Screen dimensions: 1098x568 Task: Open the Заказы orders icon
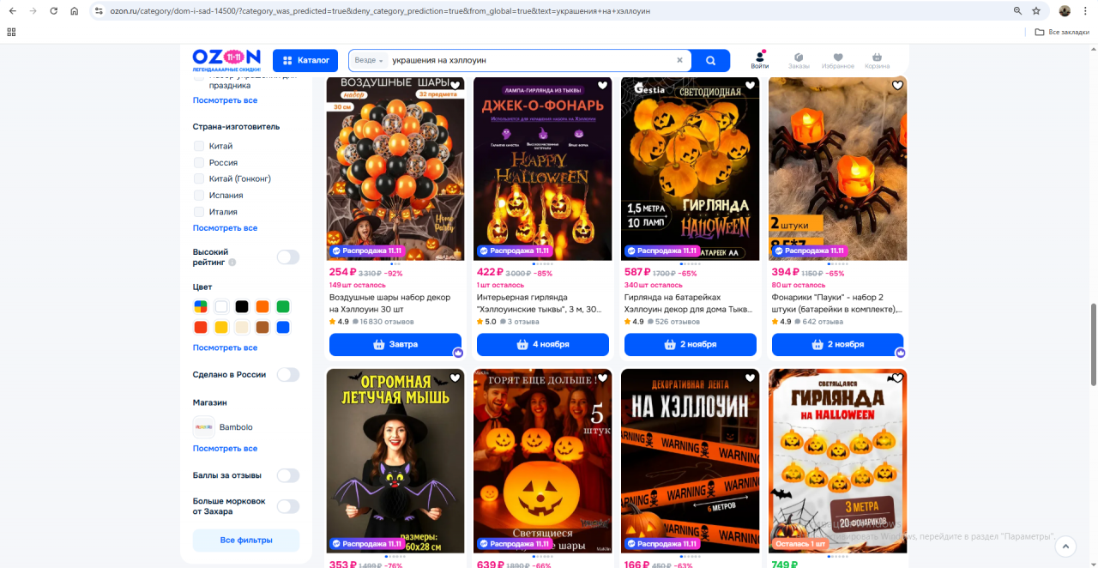point(799,60)
